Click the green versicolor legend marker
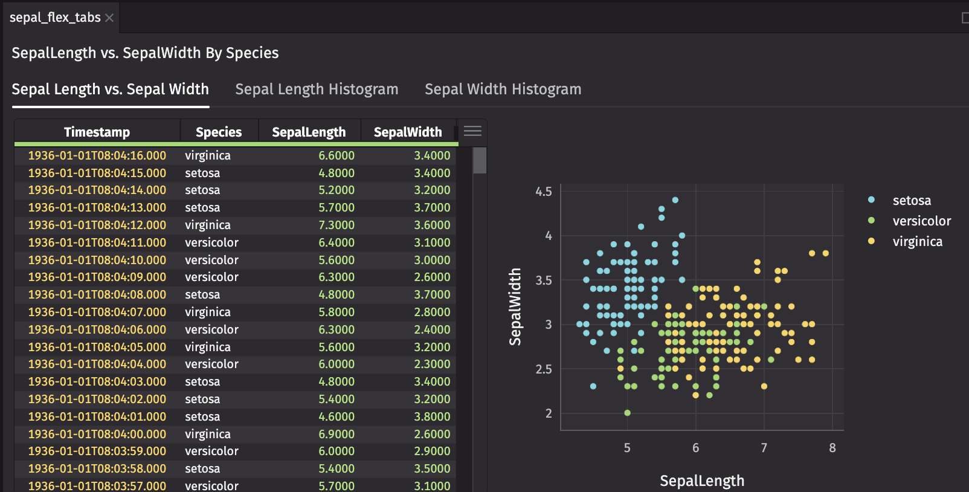 coord(871,221)
